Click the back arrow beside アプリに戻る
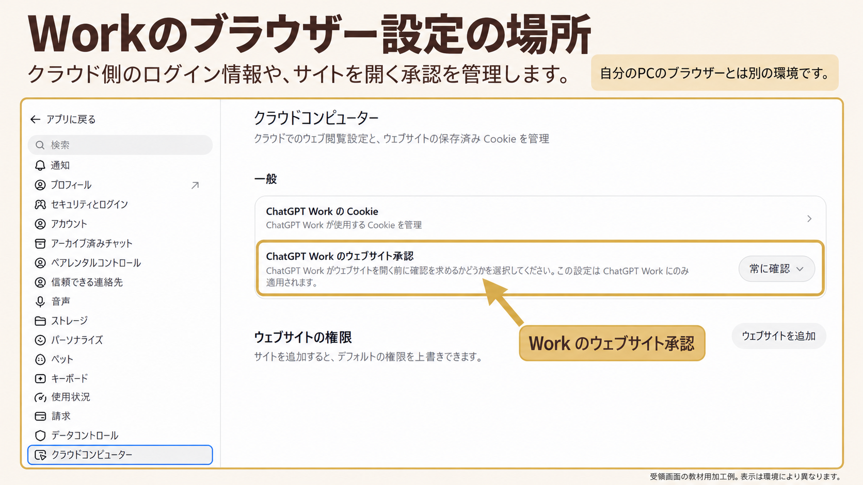863x485 pixels. (x=35, y=120)
